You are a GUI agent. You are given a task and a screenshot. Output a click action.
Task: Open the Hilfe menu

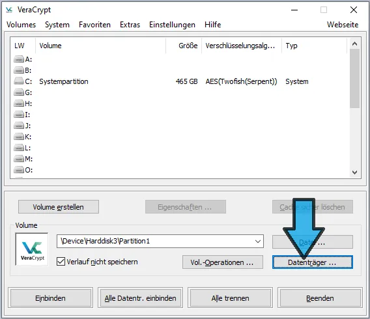pos(212,25)
